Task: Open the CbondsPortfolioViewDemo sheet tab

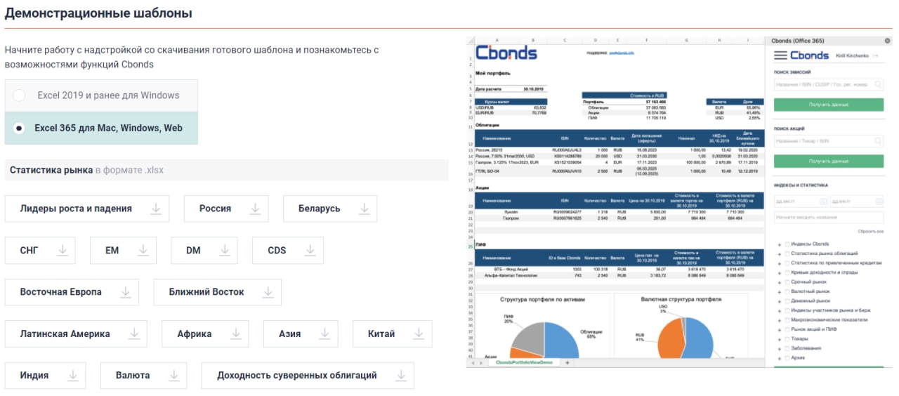Action: 524,363
